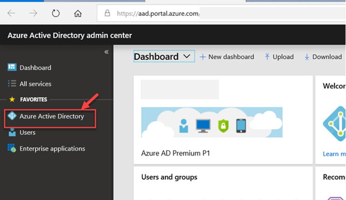Click the plus icon for New dashboard
Viewport: 346px width, 200px height.
pyautogui.click(x=203, y=57)
